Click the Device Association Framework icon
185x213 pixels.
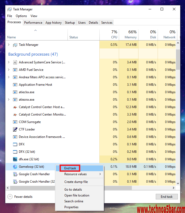tap(15, 137)
